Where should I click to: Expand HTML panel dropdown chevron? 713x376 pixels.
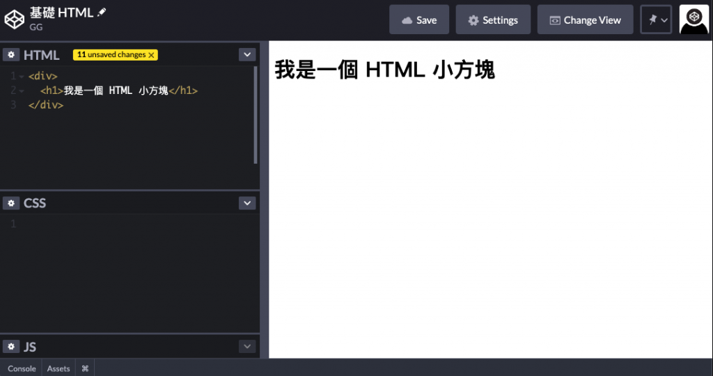click(x=247, y=54)
